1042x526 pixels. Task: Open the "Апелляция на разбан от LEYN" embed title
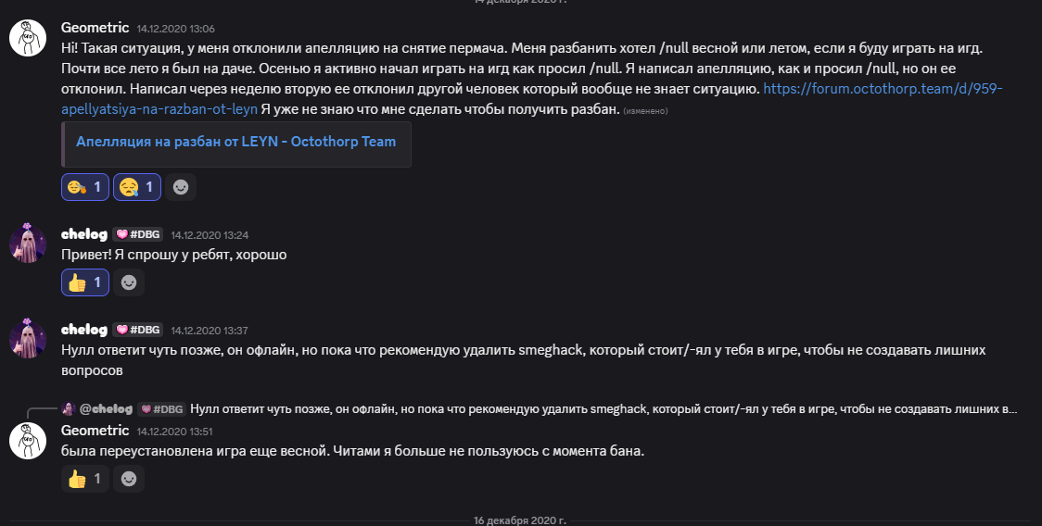pyautogui.click(x=235, y=142)
